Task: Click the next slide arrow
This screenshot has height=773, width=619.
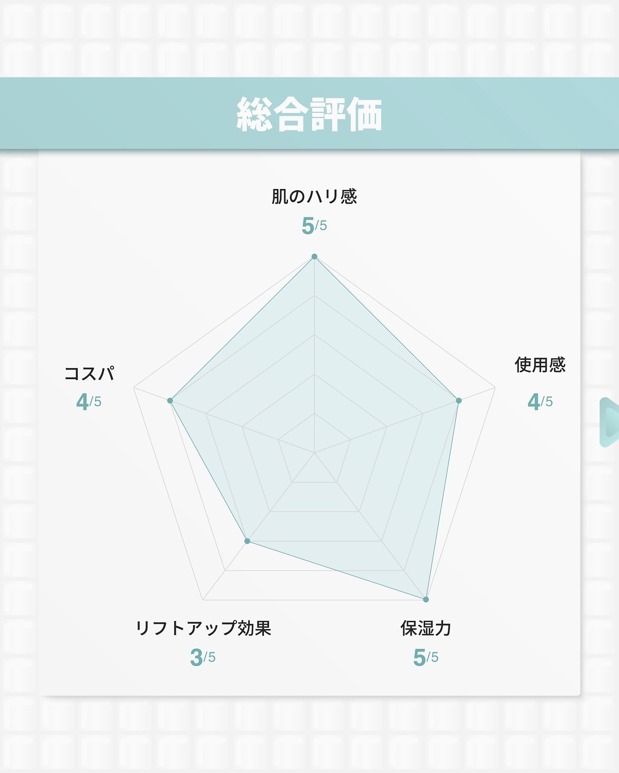Action: coord(610,423)
